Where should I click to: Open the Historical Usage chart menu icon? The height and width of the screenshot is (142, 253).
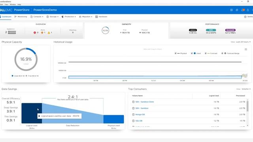pos(246,49)
